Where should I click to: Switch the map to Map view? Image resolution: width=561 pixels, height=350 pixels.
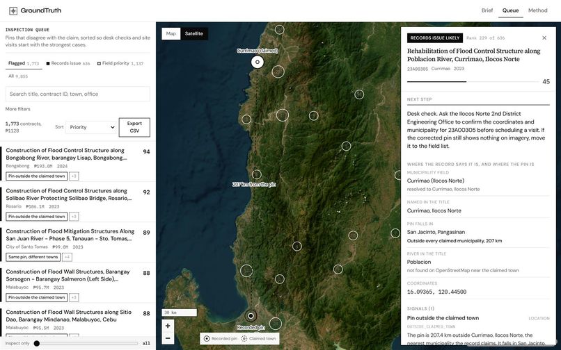pos(171,33)
